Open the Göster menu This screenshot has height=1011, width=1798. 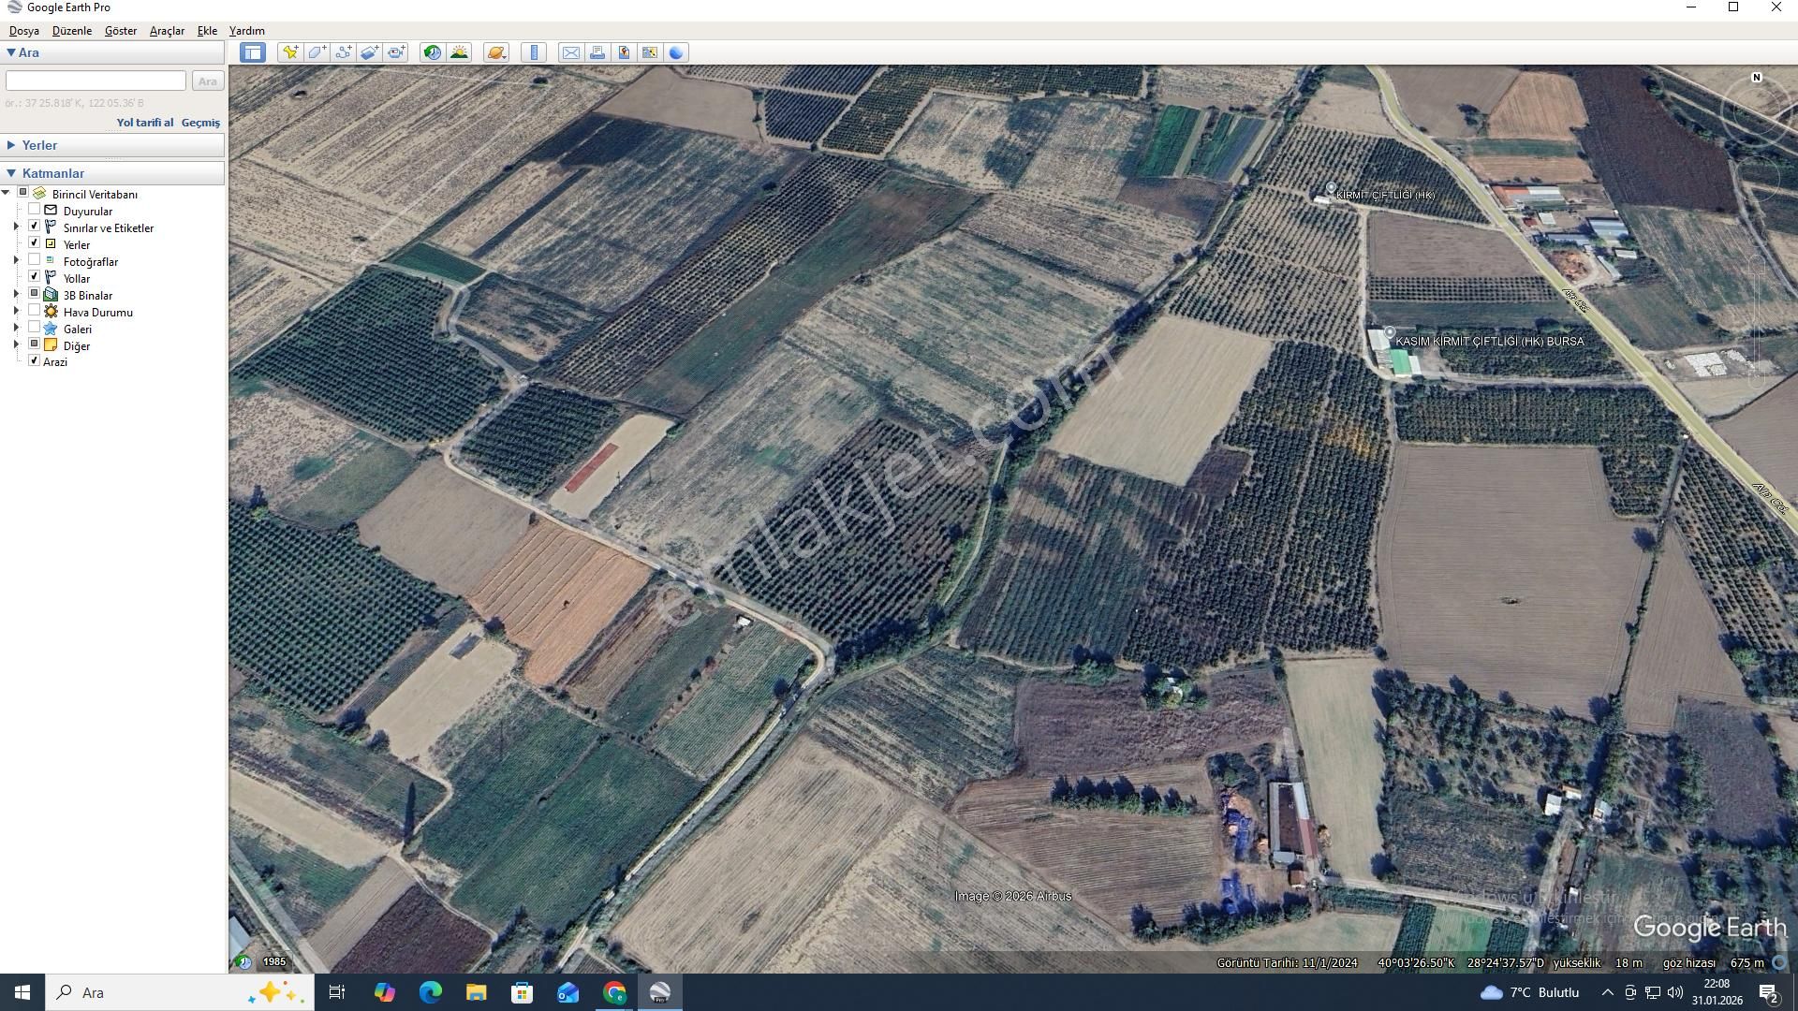tap(120, 31)
